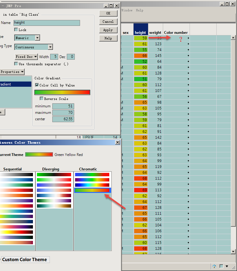Open the Window menu
Viewport: 237px width, 271px height.
pyautogui.click(x=127, y=10)
